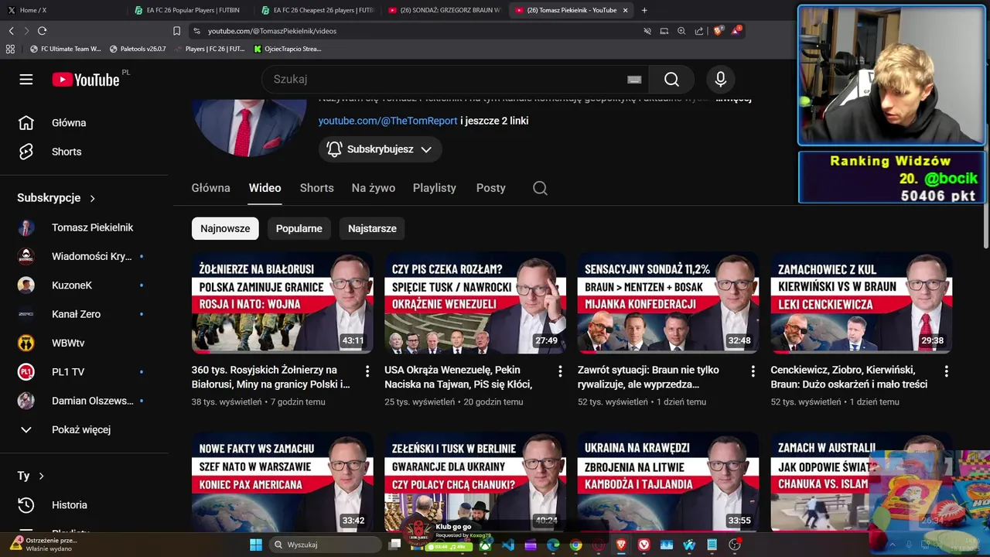Go back in browser history
This screenshot has height=557, width=990.
click(11, 31)
